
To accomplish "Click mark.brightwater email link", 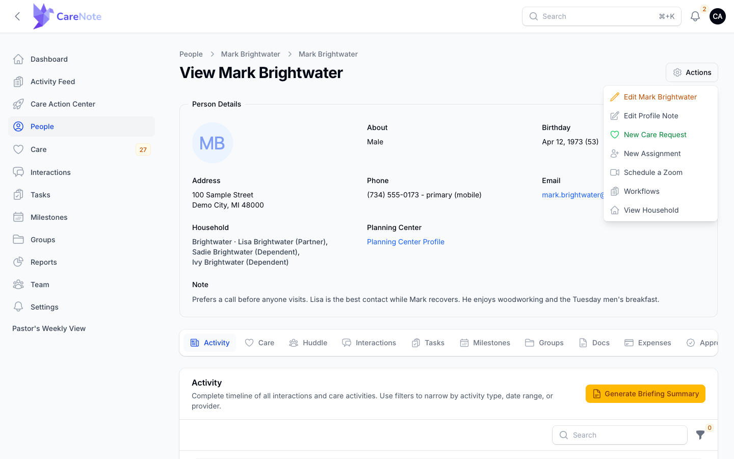I will 573,195.
